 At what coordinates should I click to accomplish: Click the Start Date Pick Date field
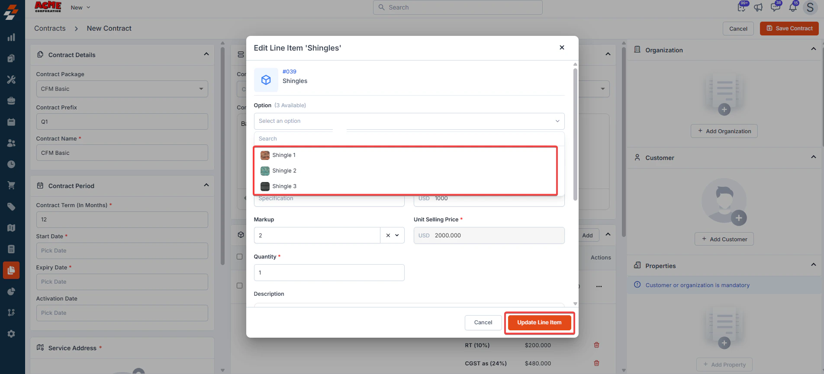(x=122, y=251)
